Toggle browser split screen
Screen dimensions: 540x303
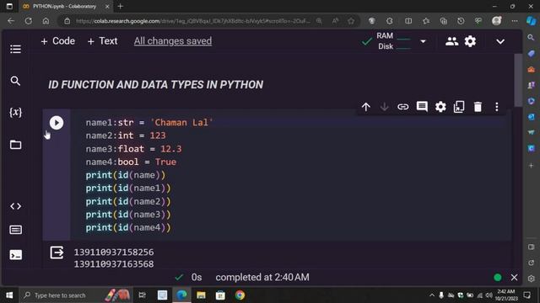coord(408,21)
